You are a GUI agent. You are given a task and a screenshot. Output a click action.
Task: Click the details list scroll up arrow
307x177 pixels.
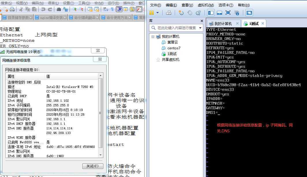click(101, 76)
